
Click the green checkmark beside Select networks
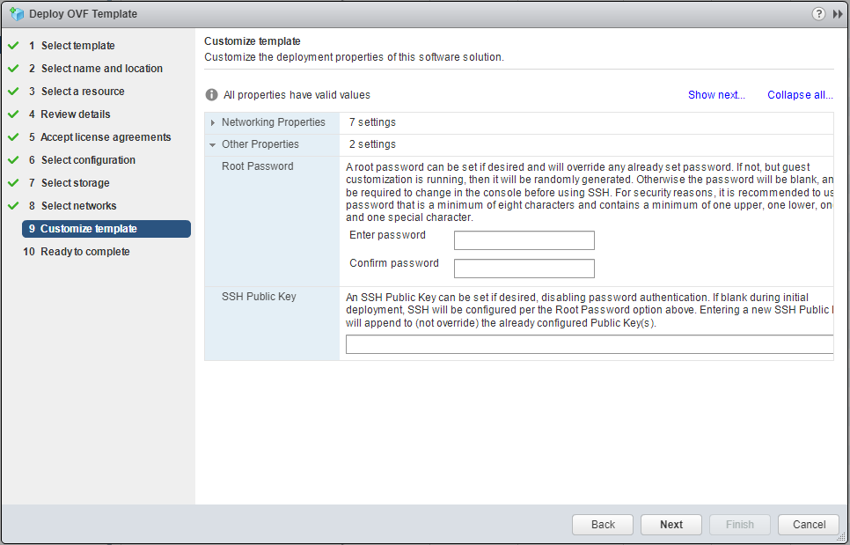(13, 206)
